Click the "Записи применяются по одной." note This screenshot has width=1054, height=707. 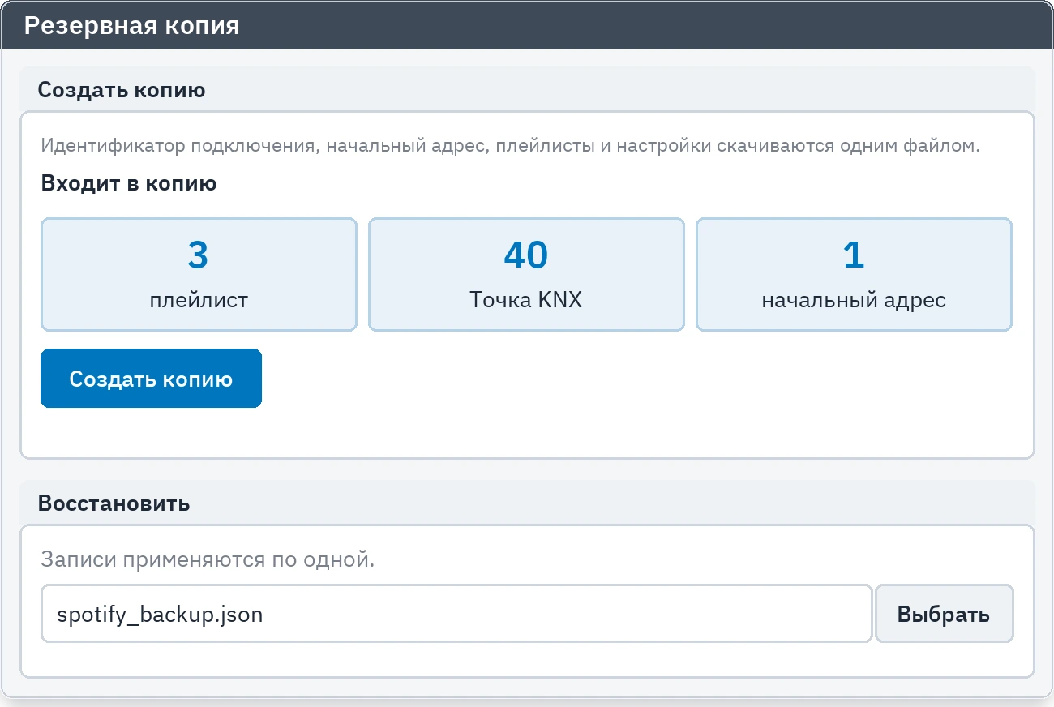click(x=208, y=560)
